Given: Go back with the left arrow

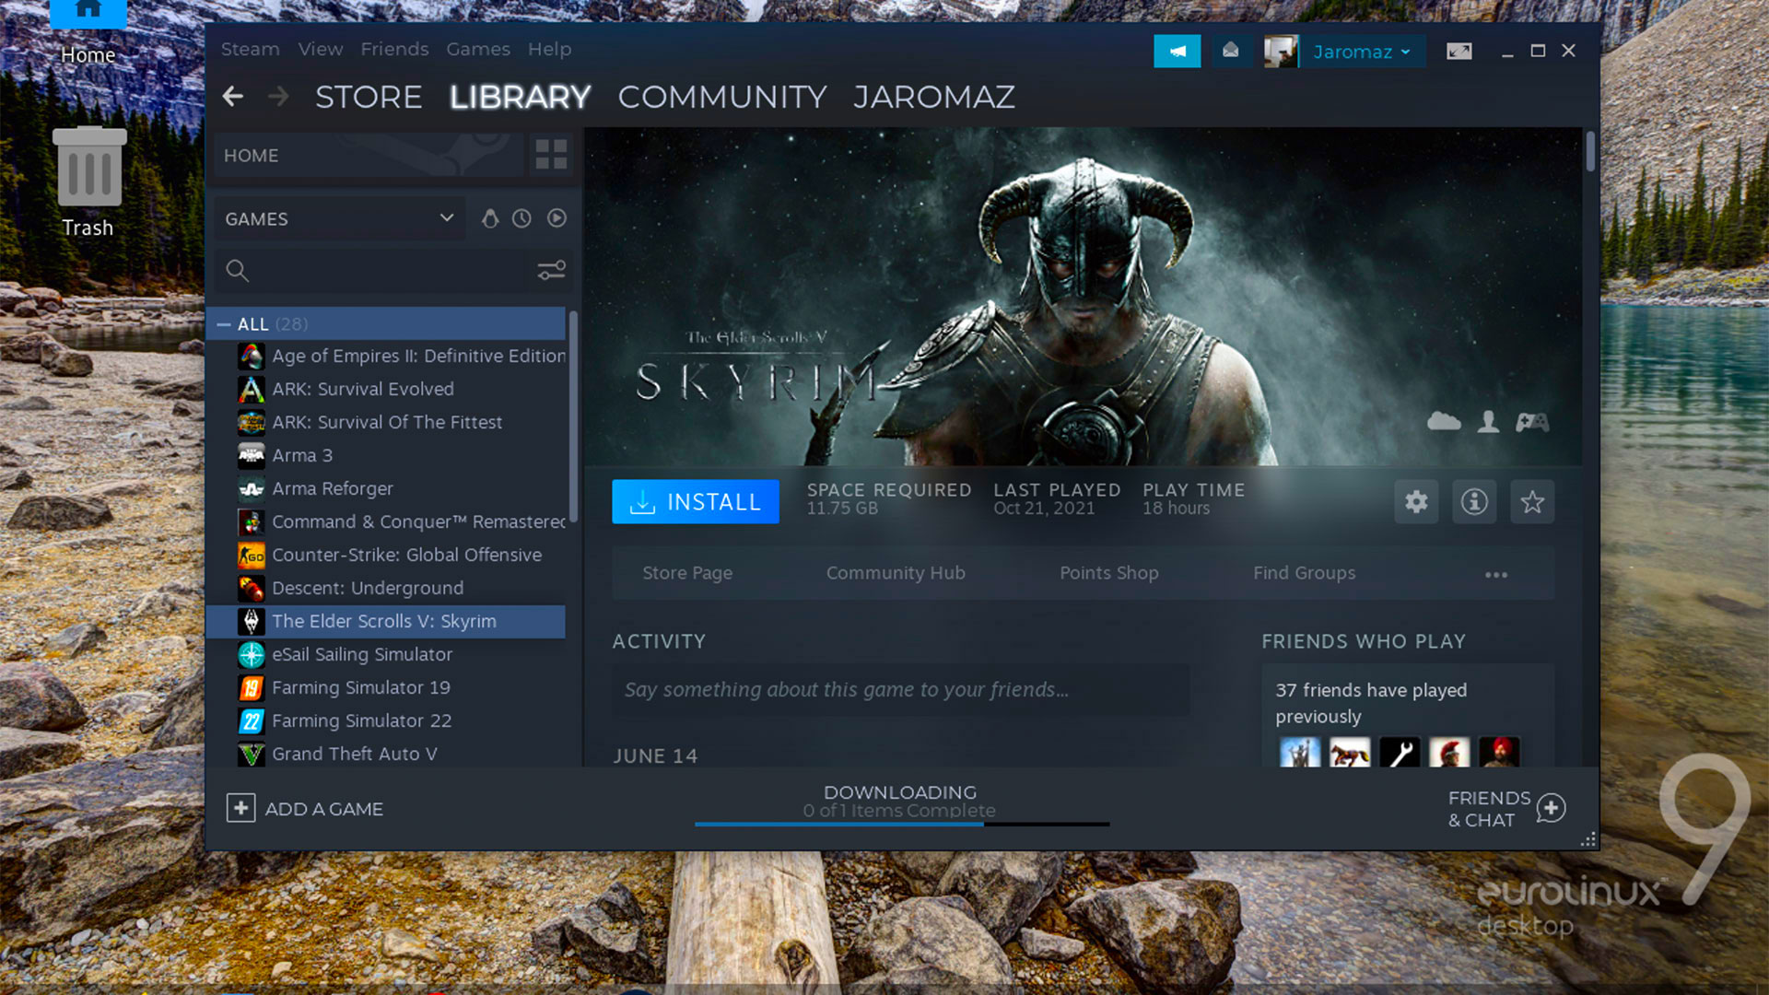Looking at the screenshot, I should pos(233,96).
